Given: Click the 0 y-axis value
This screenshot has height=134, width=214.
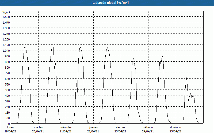Looking at the screenshot, I should click(9, 124).
